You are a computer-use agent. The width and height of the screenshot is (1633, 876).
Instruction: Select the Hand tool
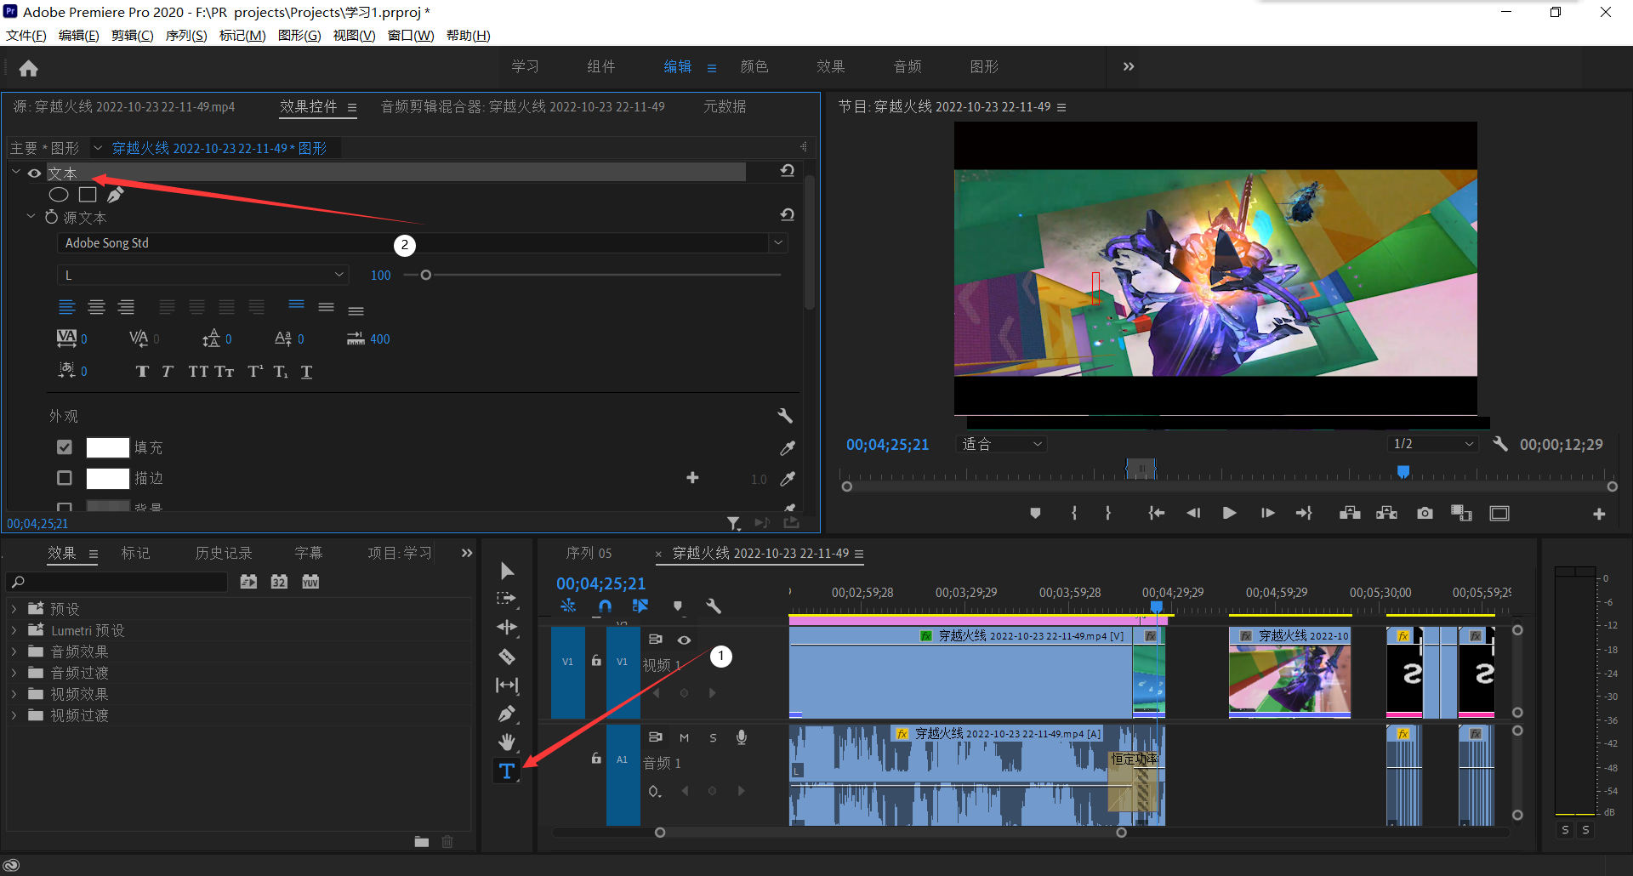point(507,742)
